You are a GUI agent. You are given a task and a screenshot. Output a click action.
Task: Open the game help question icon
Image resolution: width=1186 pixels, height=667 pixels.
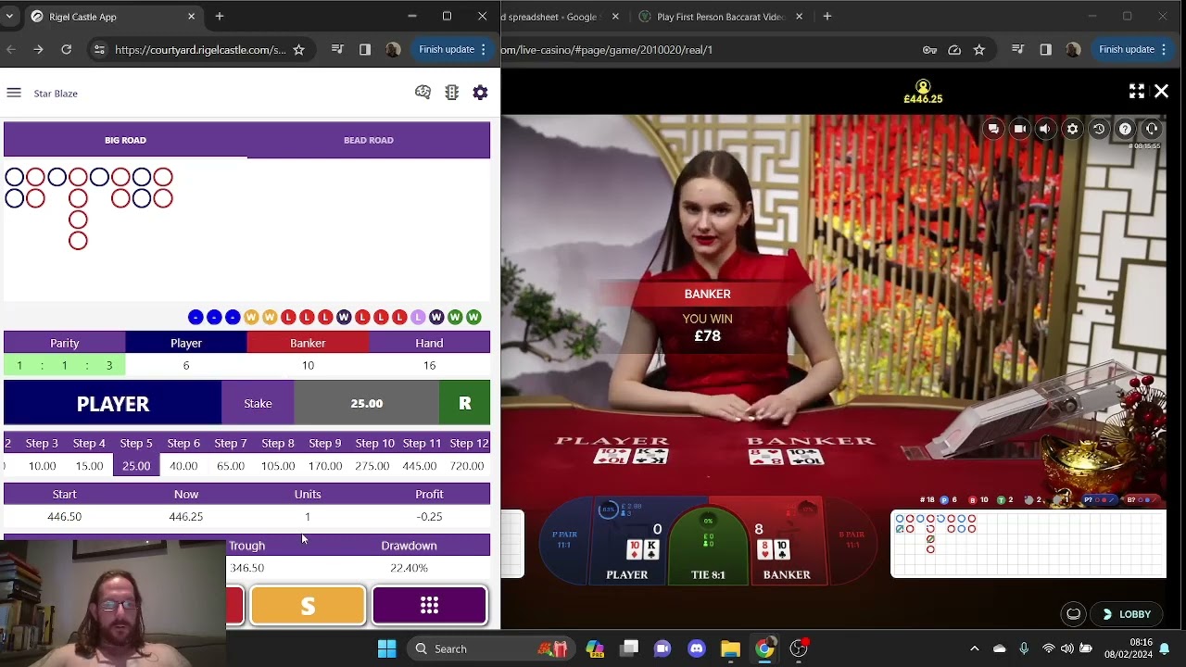click(1125, 129)
